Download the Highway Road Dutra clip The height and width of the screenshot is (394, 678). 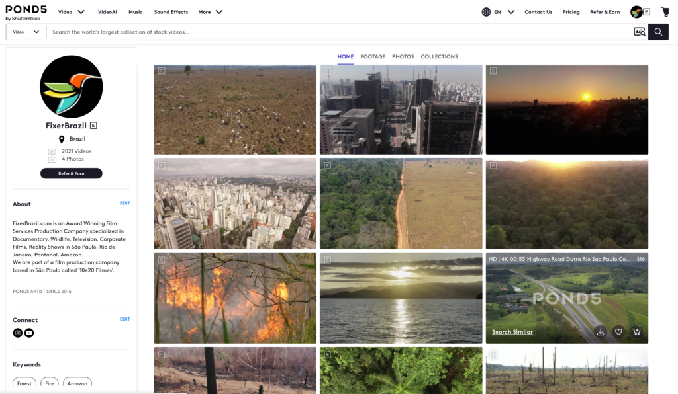(601, 331)
